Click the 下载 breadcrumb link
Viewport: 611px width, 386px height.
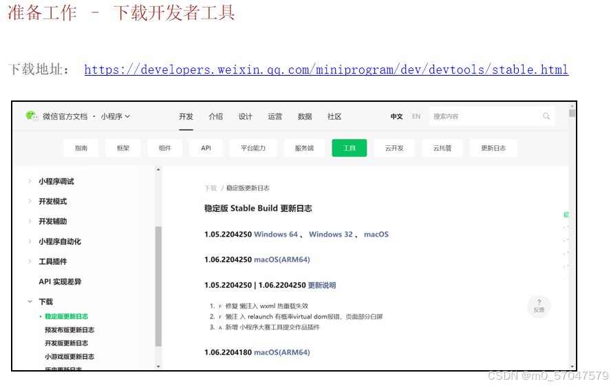[211, 188]
